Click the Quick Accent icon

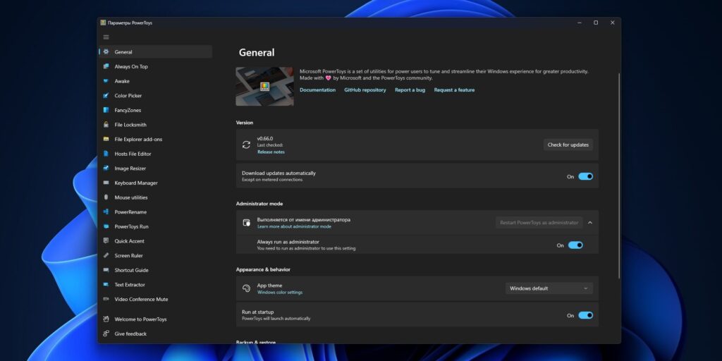click(106, 241)
